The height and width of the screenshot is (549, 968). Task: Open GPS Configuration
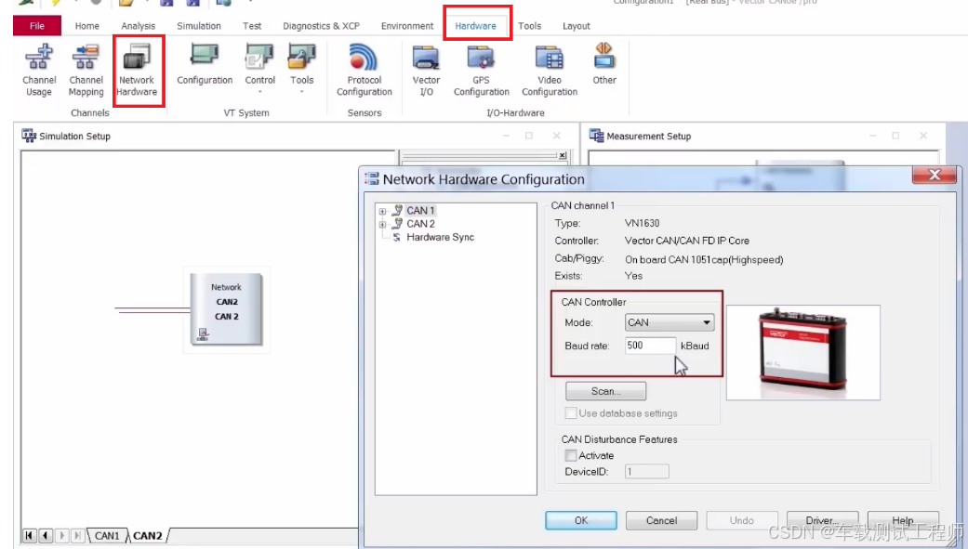tap(482, 70)
